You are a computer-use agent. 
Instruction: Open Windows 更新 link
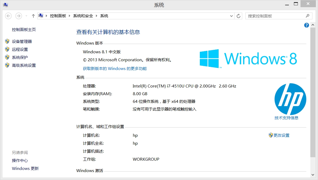coord(25,169)
